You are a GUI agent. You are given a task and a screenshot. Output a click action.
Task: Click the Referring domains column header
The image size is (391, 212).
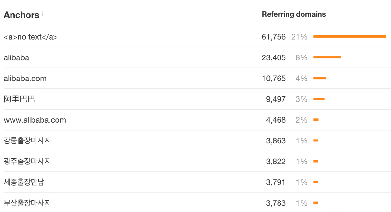pos(294,14)
